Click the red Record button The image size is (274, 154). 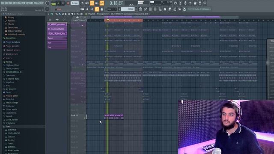pyautogui.click(x=68, y=3)
